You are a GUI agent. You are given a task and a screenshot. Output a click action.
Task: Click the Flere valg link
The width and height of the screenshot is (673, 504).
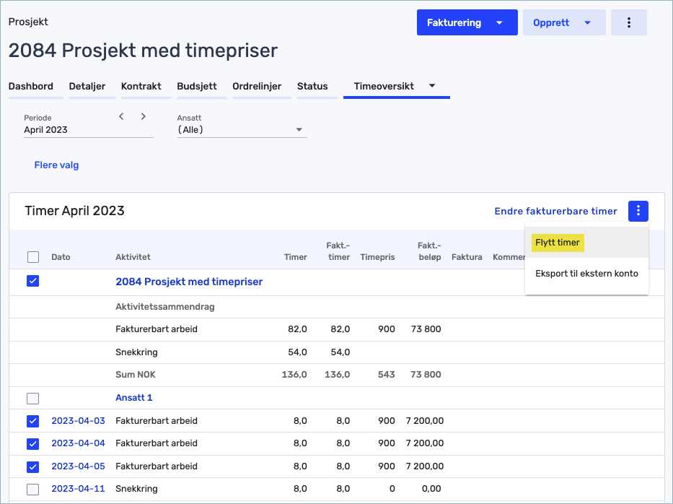click(57, 165)
